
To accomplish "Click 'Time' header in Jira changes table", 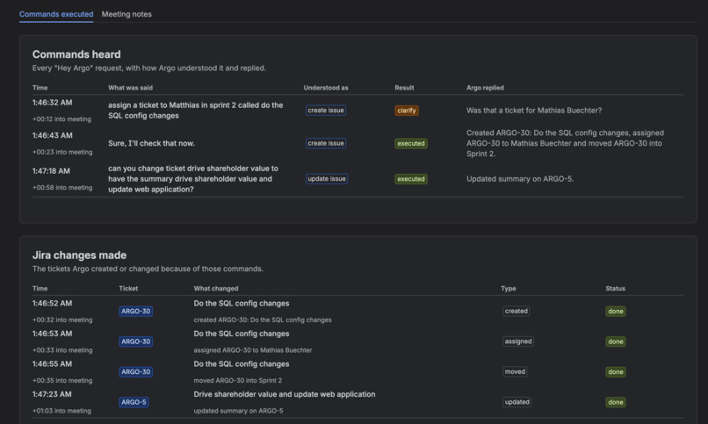I will click(40, 288).
